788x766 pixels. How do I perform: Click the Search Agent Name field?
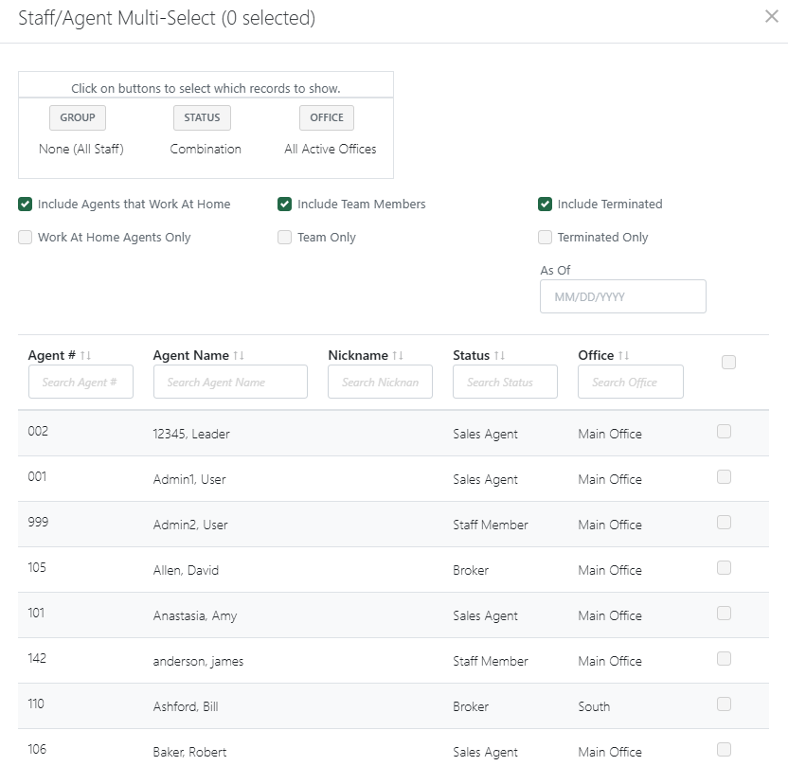[x=229, y=382]
